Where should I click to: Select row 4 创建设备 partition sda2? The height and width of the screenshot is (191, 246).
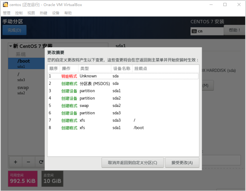[x=123, y=98]
